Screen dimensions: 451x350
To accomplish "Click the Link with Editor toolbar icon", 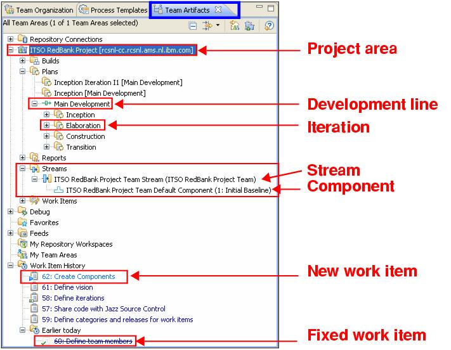I will click(207, 25).
